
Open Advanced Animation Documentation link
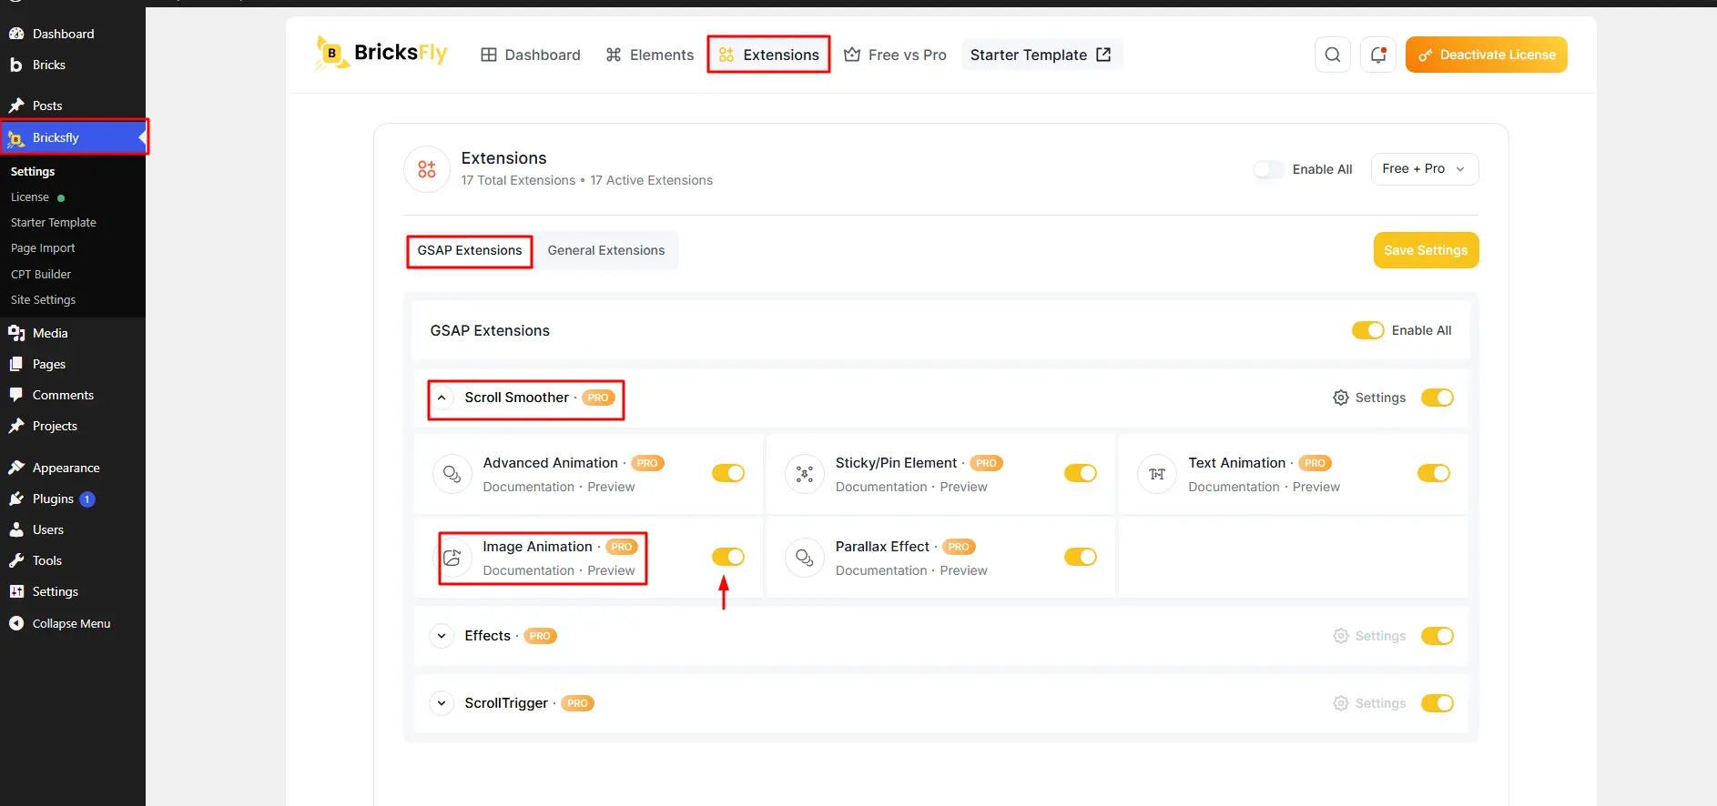coord(529,487)
